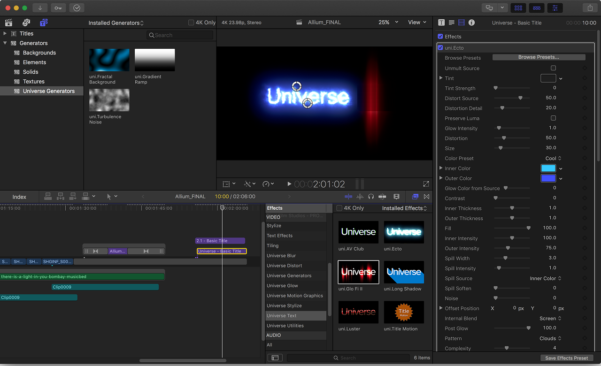Toggle 4K Only in Generators browser
Viewport: 601px width, 366px height.
click(x=191, y=23)
